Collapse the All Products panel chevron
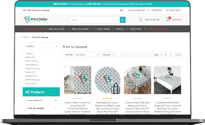The height and width of the screenshot is (125, 205). pos(56,93)
